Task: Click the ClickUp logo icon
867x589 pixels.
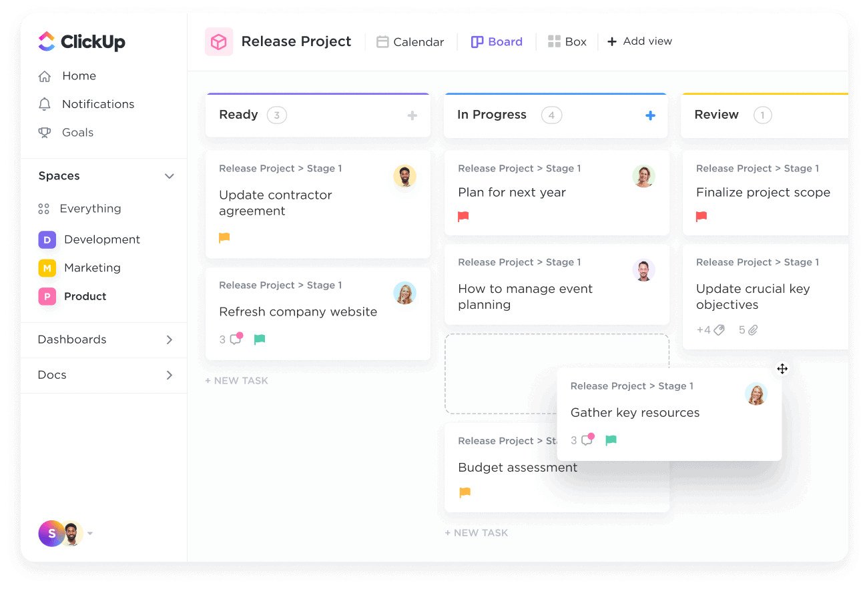Action: (x=47, y=41)
